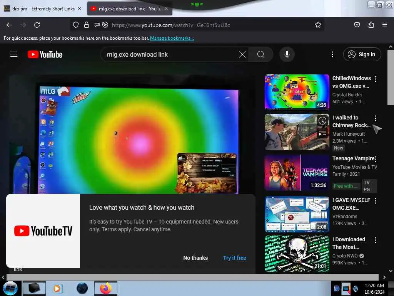Open options for I walked to Chimney Rock video

pos(376,118)
